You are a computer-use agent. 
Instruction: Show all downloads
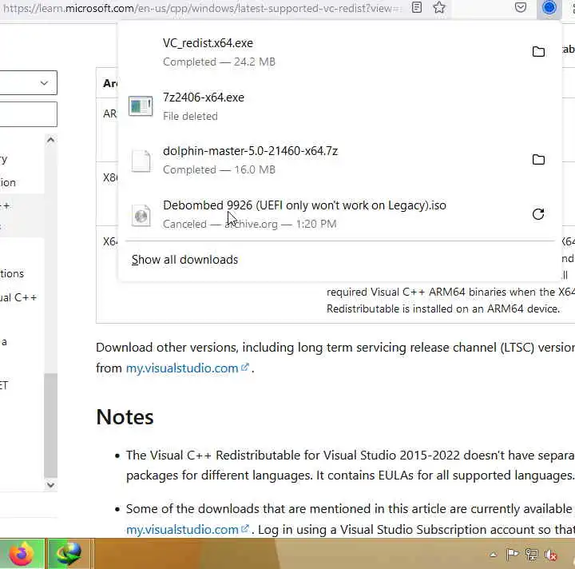[184, 260]
